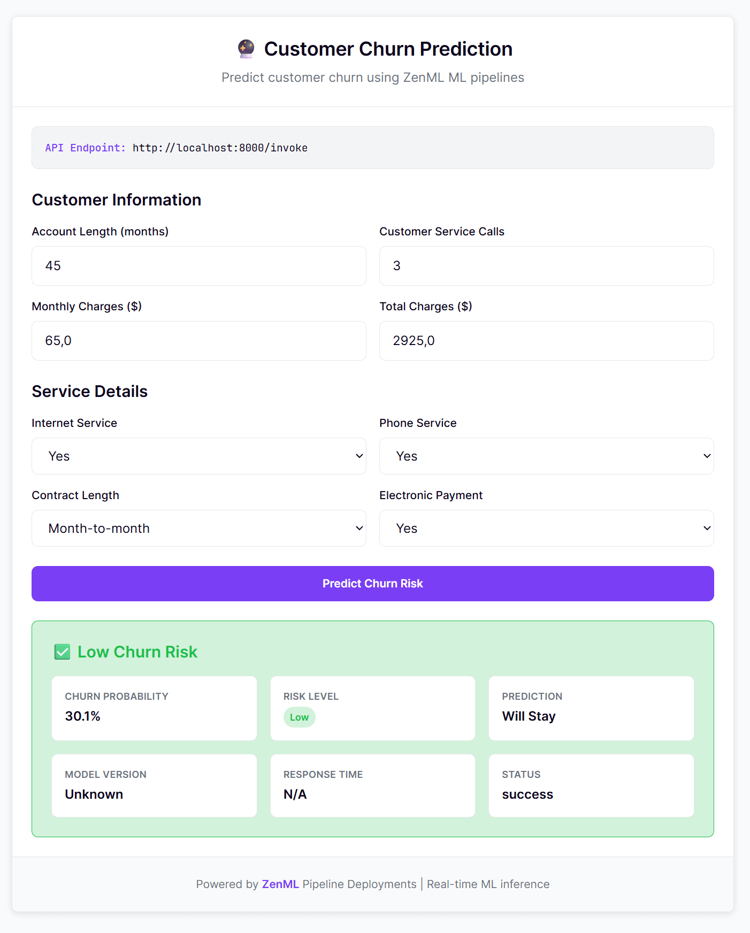
Task: Click the Contract Length label
Action: point(75,495)
